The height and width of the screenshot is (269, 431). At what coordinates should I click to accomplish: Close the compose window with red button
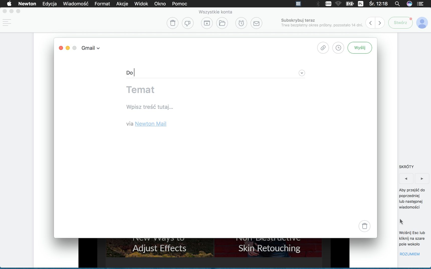click(x=61, y=48)
